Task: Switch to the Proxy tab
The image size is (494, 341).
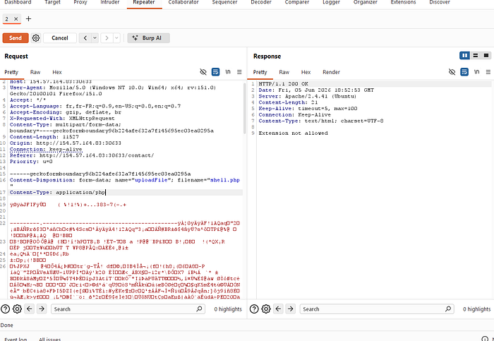Action: coord(80,3)
